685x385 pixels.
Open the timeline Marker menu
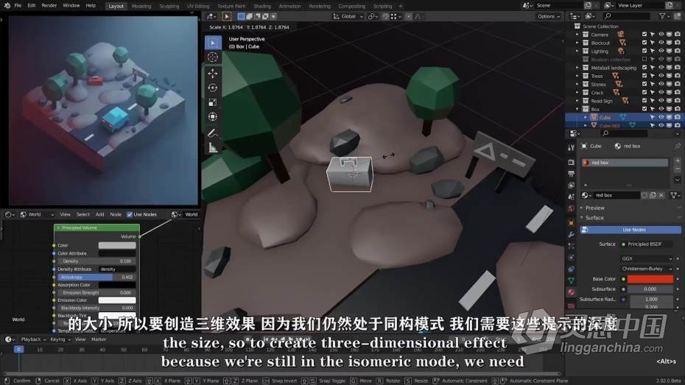click(x=99, y=339)
